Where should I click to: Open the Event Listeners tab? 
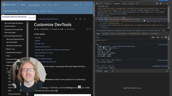[x=122, y=34]
